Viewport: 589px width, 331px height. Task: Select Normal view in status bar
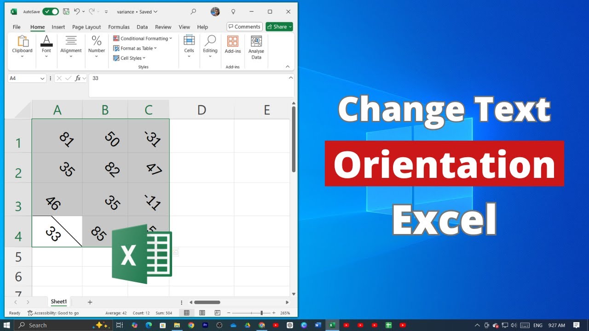[186, 313]
